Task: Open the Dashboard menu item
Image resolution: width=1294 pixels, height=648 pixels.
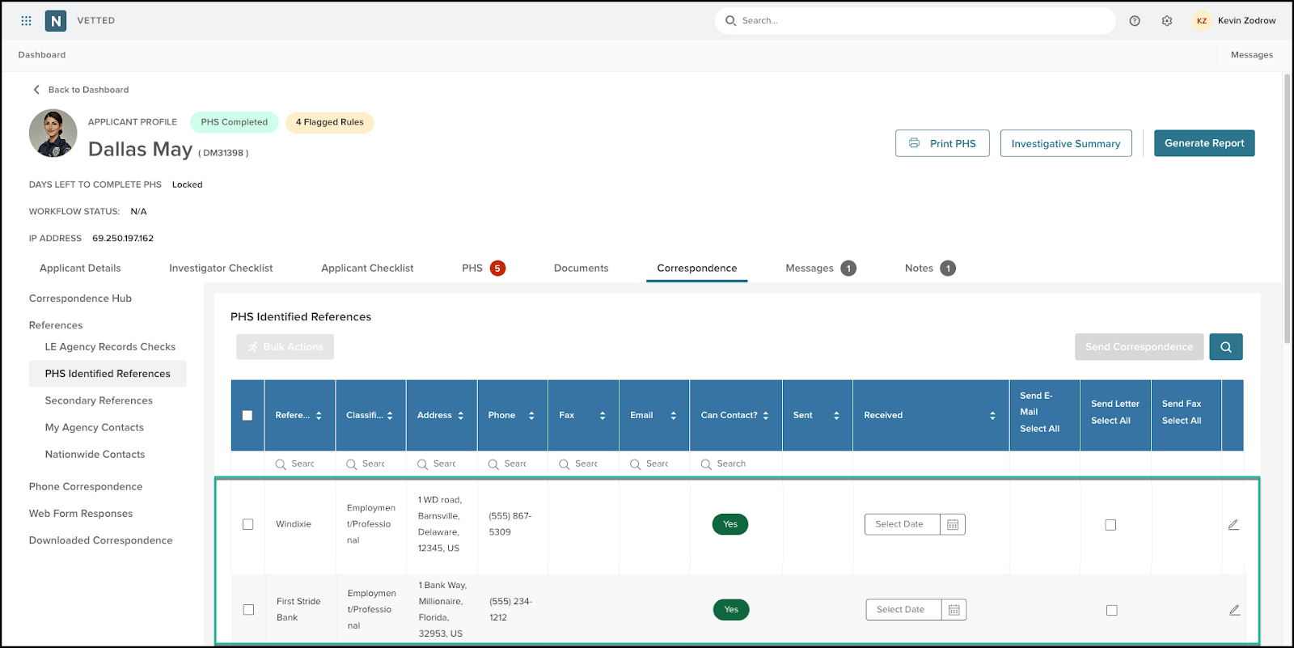Action: [x=42, y=55]
